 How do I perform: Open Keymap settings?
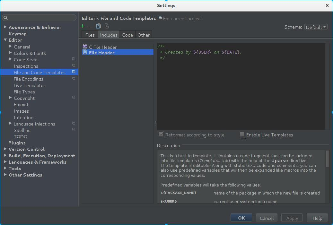pos(17,34)
